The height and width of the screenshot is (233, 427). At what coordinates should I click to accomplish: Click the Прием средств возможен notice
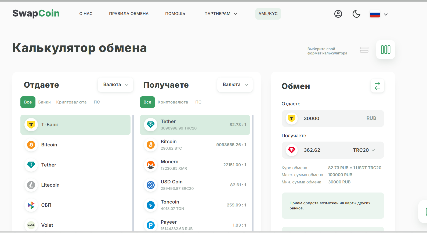coord(333,206)
